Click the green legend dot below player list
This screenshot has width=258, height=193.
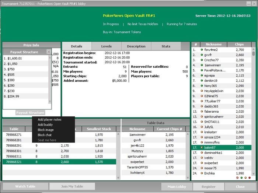(x=241, y=178)
